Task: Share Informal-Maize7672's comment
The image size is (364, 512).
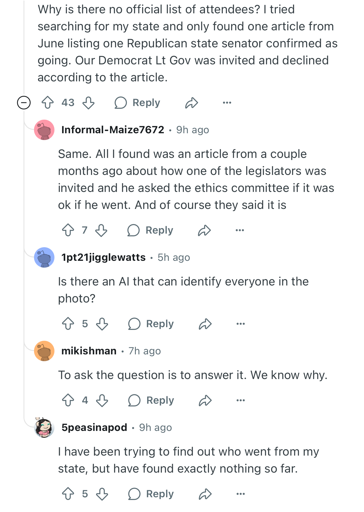Action: [x=204, y=230]
